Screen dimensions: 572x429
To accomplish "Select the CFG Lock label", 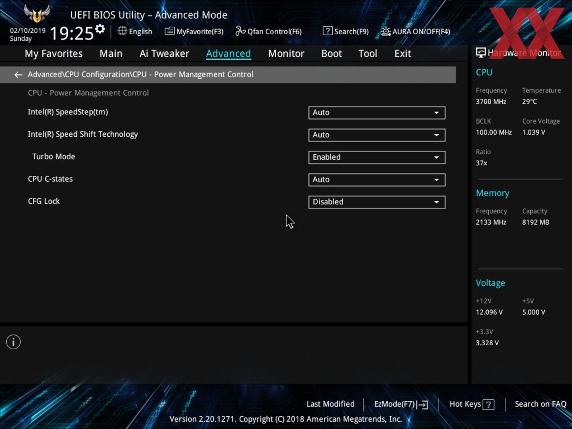I will click(x=44, y=201).
